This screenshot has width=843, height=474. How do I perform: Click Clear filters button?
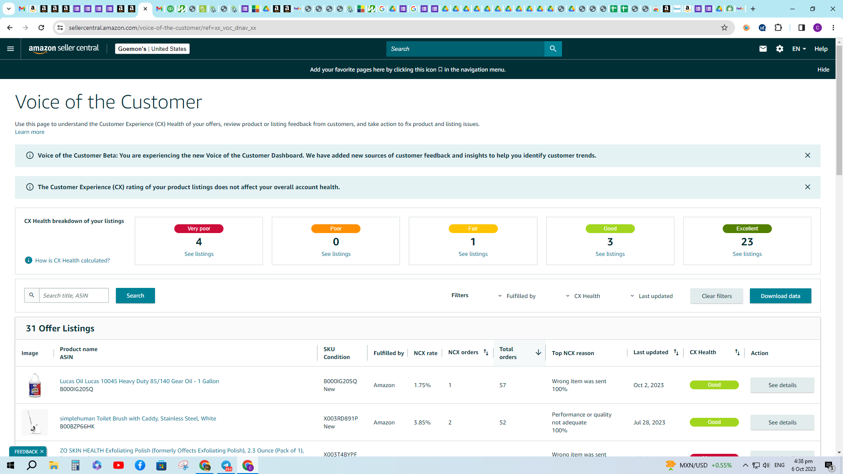(x=717, y=296)
